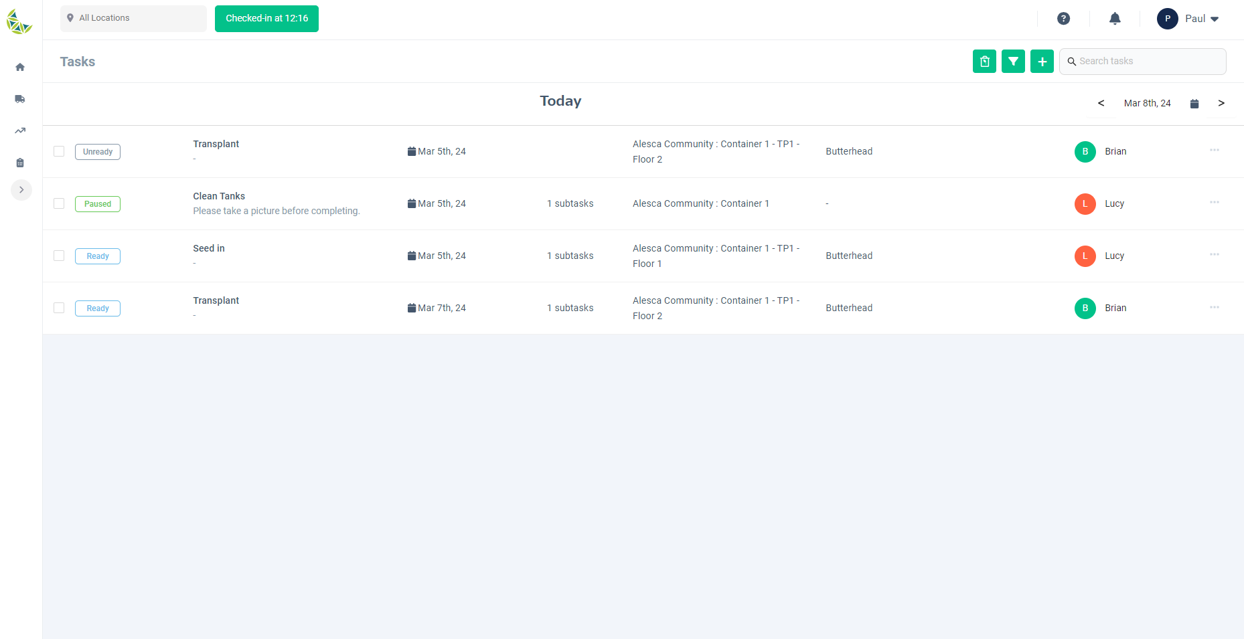Focus the Search tasks field
This screenshot has width=1244, height=639.
(1142, 62)
